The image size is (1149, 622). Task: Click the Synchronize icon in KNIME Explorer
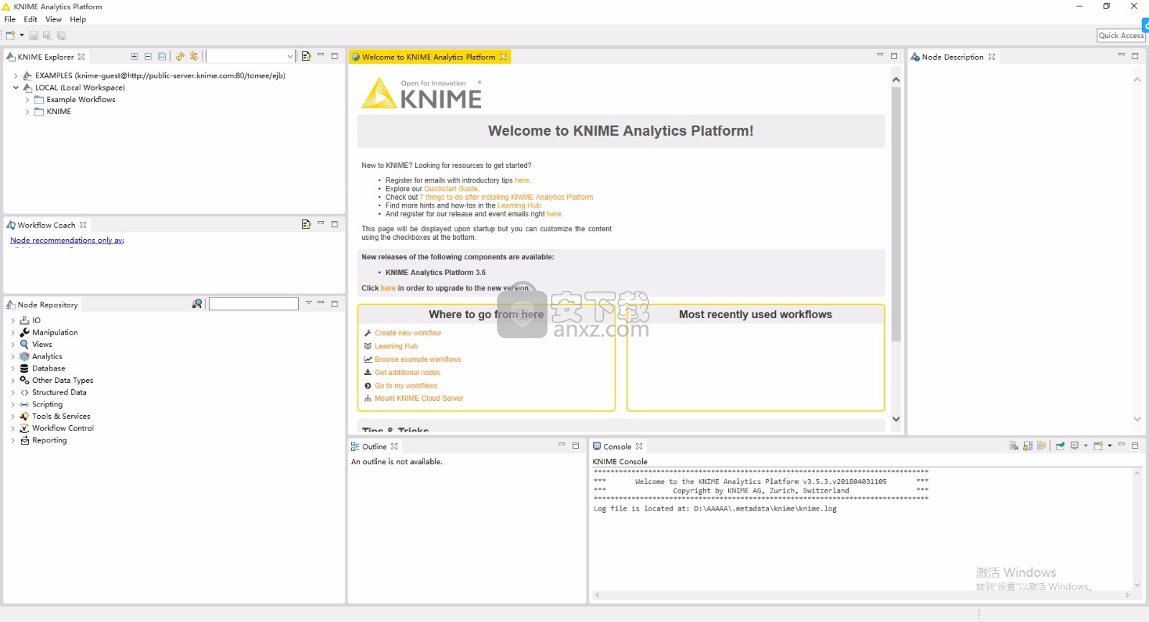[194, 56]
